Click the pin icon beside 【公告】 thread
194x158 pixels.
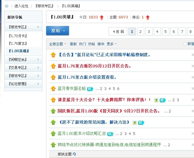pos(53,54)
